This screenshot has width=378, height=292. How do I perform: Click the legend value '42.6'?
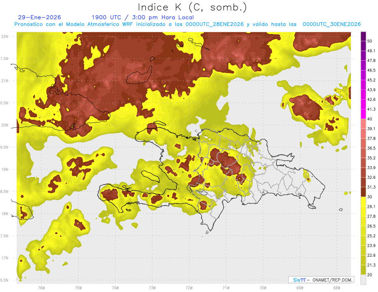click(x=371, y=100)
